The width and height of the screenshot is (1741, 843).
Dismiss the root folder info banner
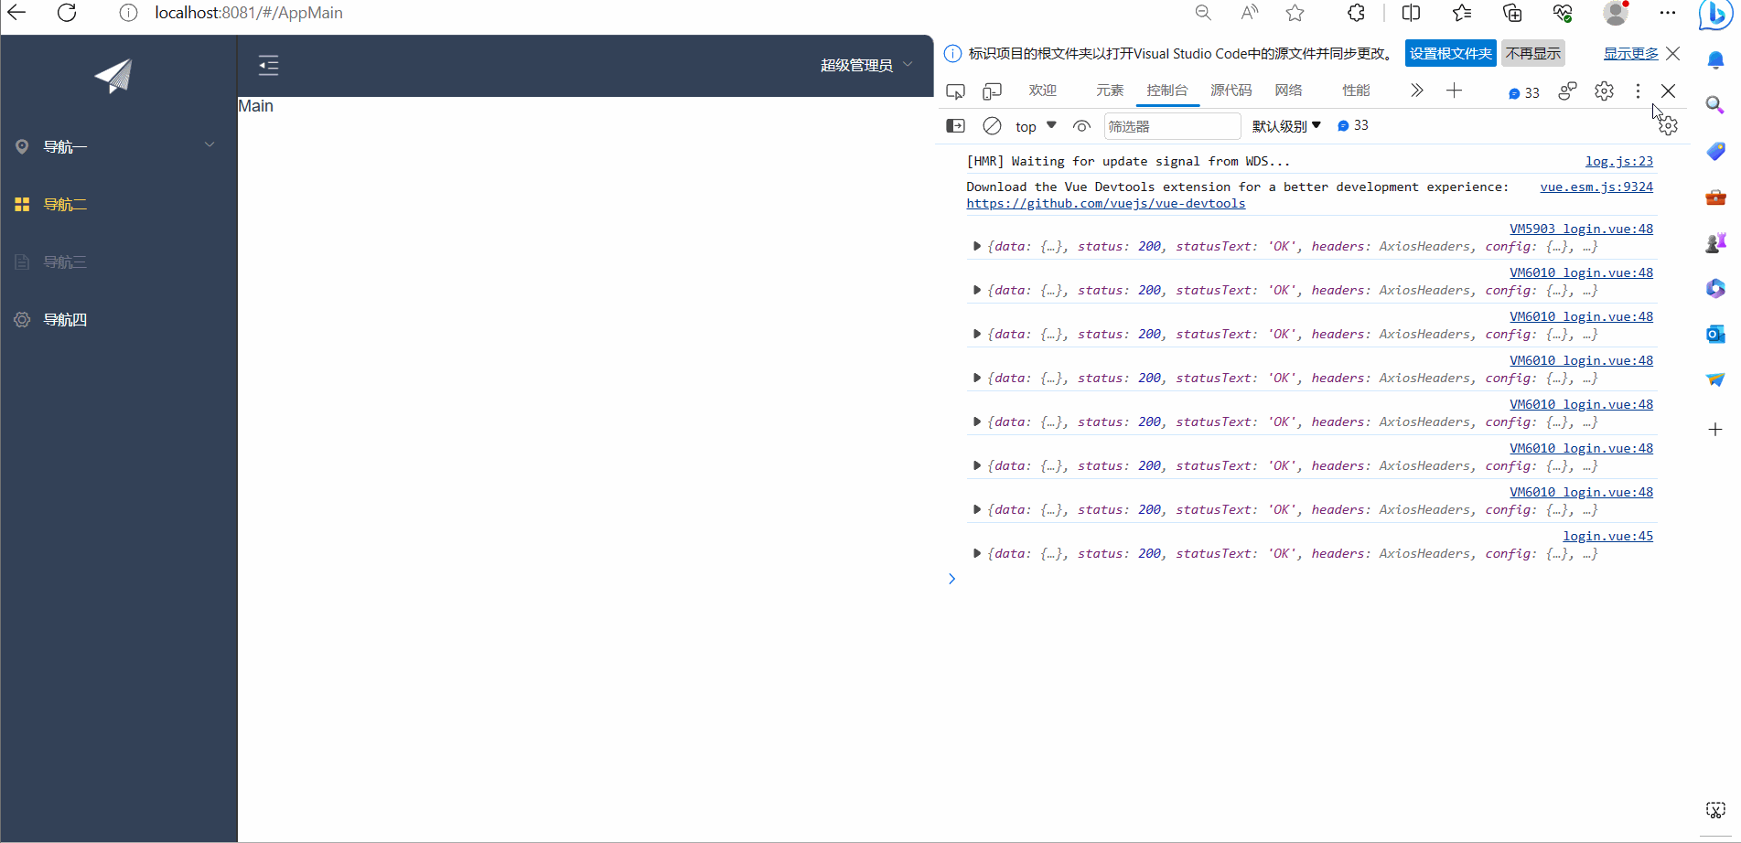click(x=1672, y=53)
